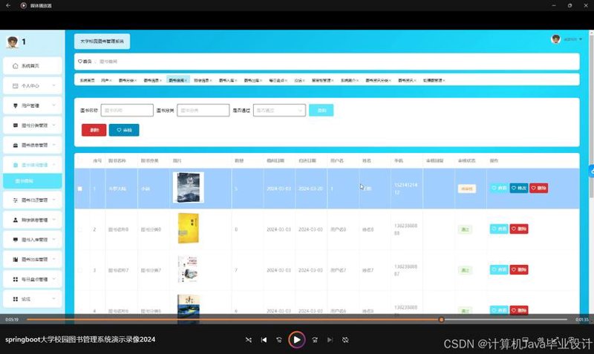Switch to the 图书分类 tab
Viewport: 594px width, 354px height.
pos(127,81)
